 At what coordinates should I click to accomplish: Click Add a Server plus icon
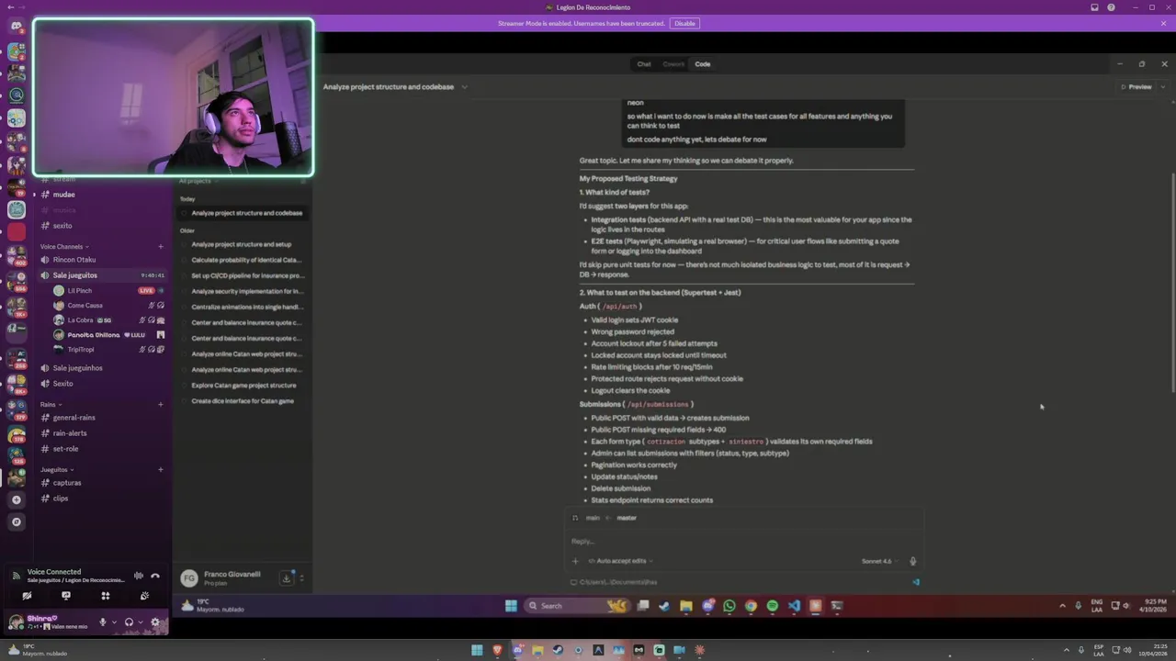tap(16, 500)
